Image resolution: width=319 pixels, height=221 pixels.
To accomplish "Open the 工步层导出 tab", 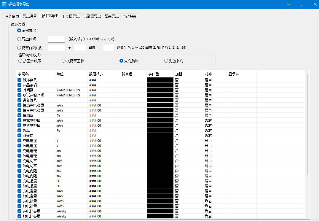I will 71,16.
